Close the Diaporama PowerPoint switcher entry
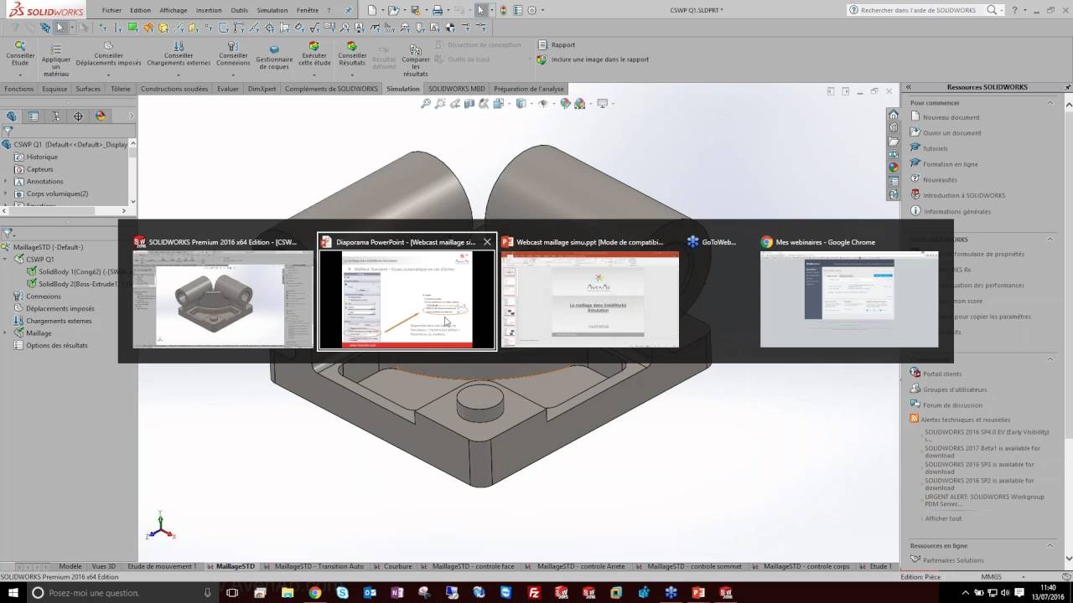This screenshot has height=603, width=1073. [487, 242]
